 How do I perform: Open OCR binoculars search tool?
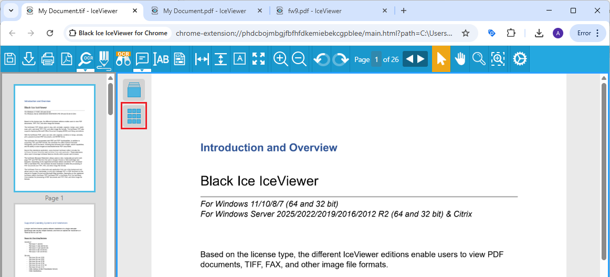[x=123, y=58]
